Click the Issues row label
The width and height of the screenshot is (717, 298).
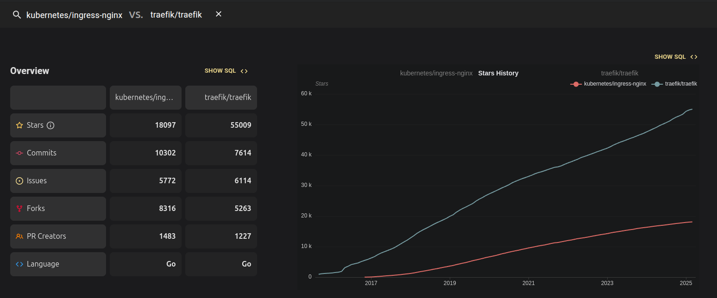click(37, 181)
